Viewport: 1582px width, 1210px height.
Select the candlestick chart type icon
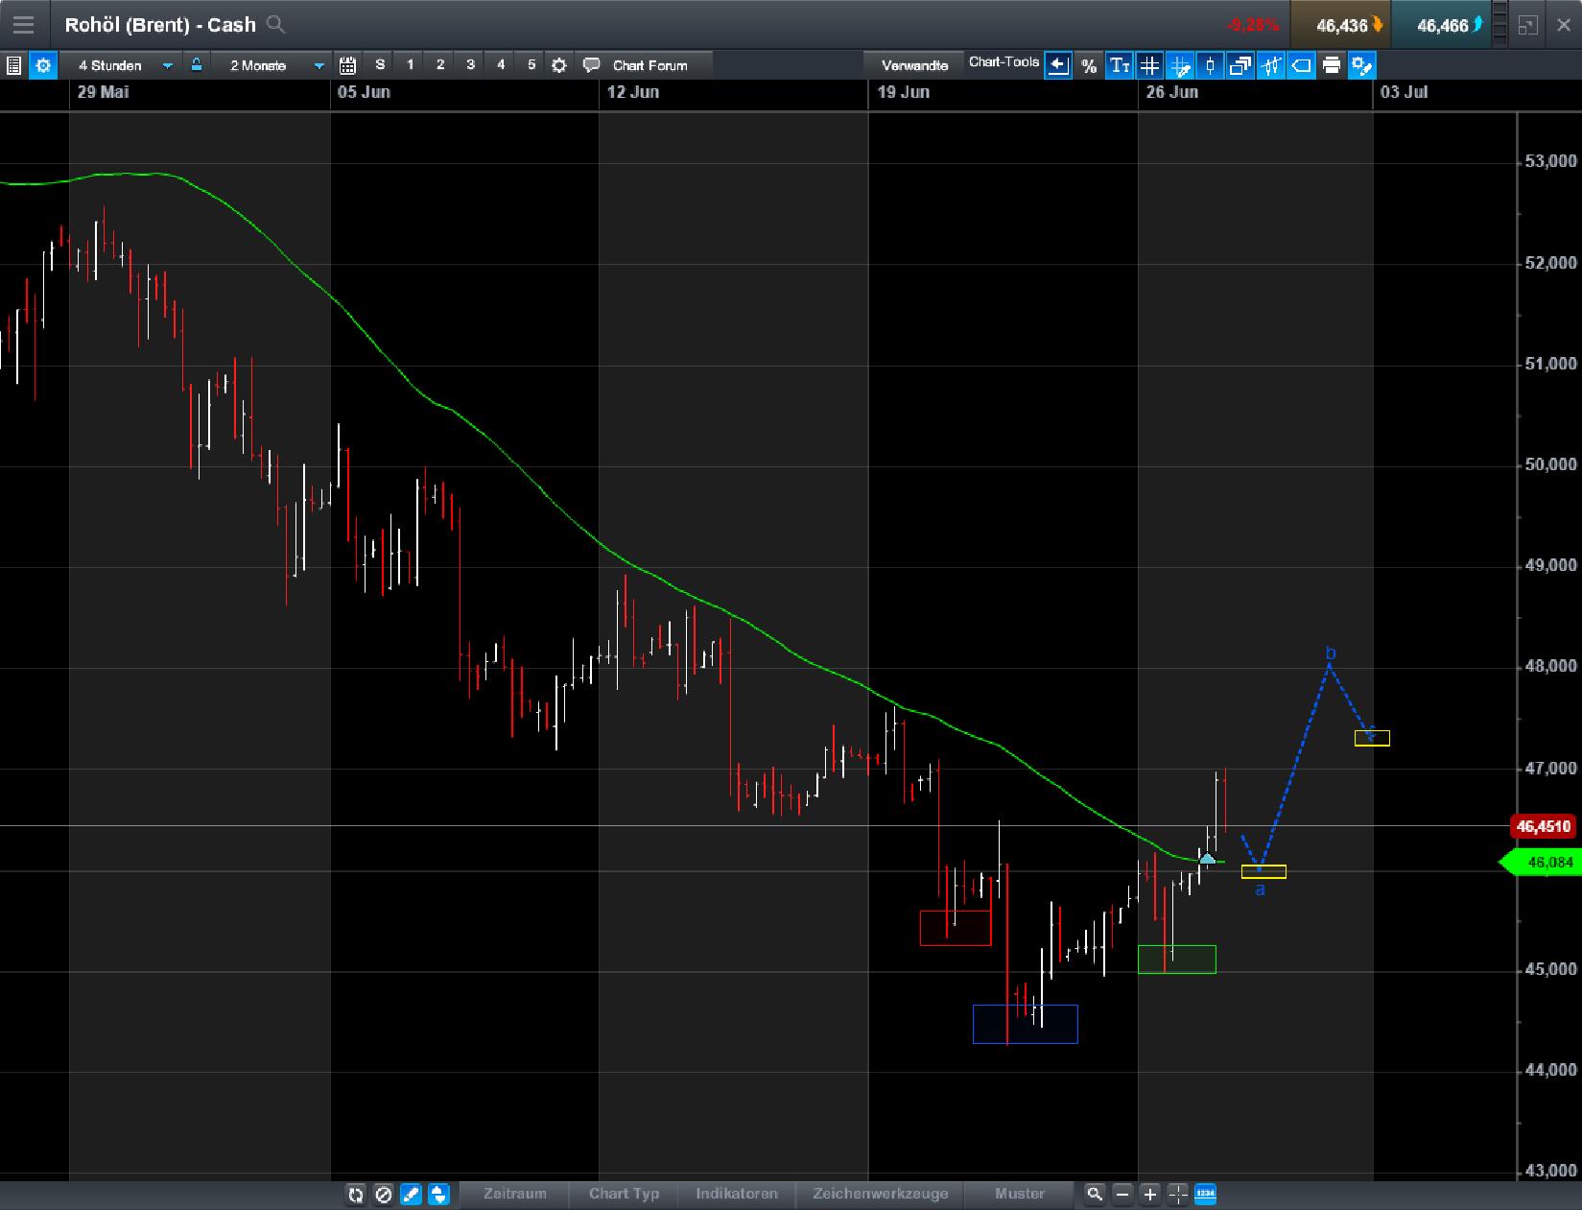pos(1210,65)
